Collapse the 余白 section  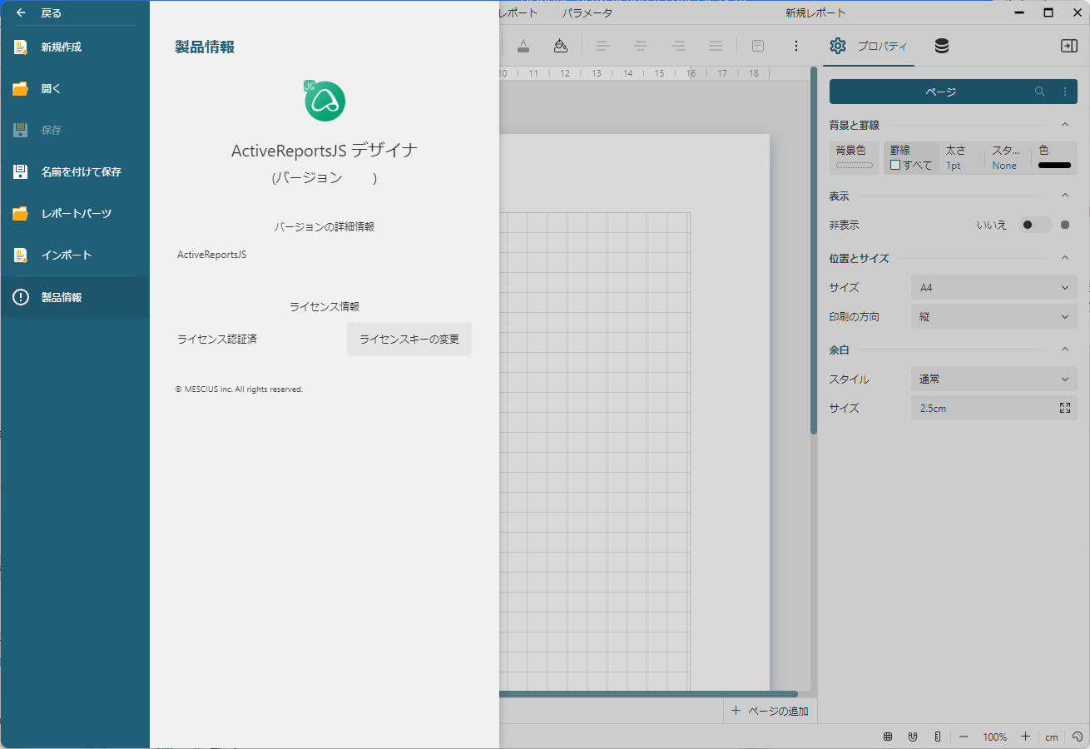1065,350
